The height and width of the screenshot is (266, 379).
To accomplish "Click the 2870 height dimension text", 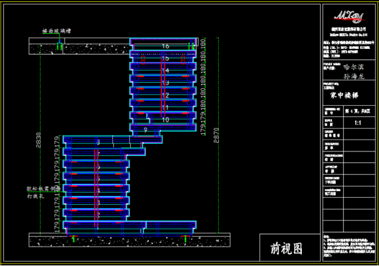I will coord(217,136).
